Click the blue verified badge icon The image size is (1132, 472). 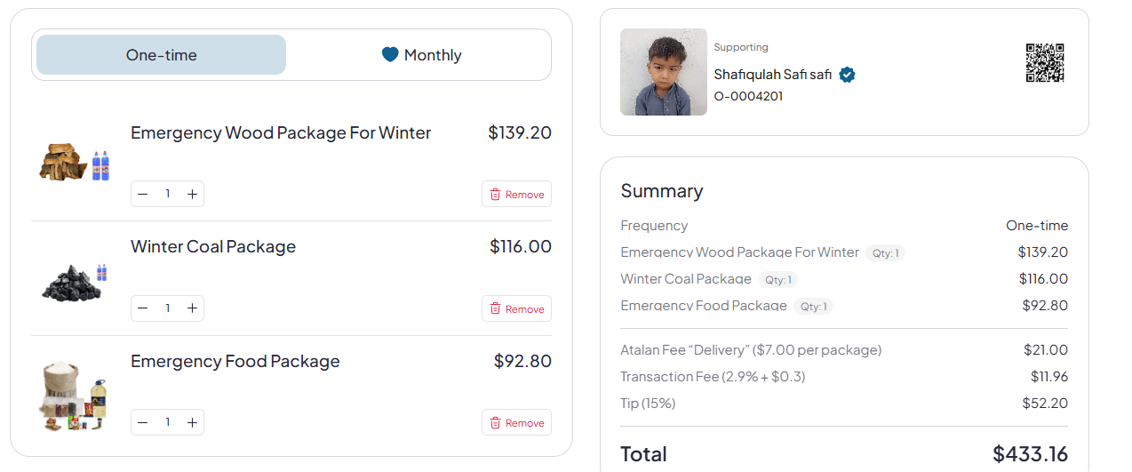click(x=848, y=75)
